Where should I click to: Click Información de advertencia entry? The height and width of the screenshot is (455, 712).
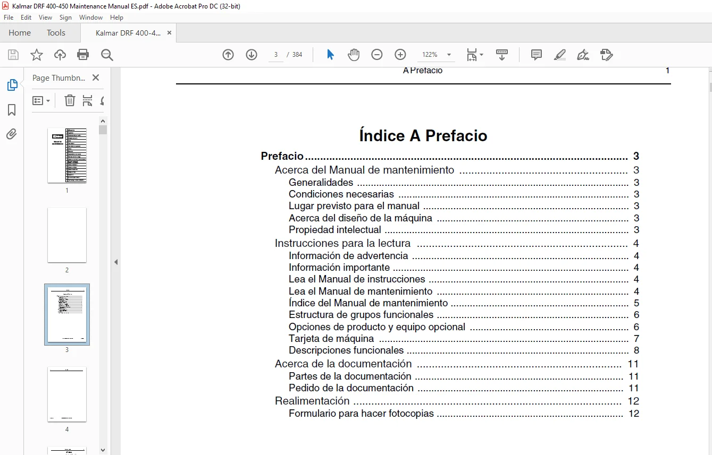[x=464, y=255]
